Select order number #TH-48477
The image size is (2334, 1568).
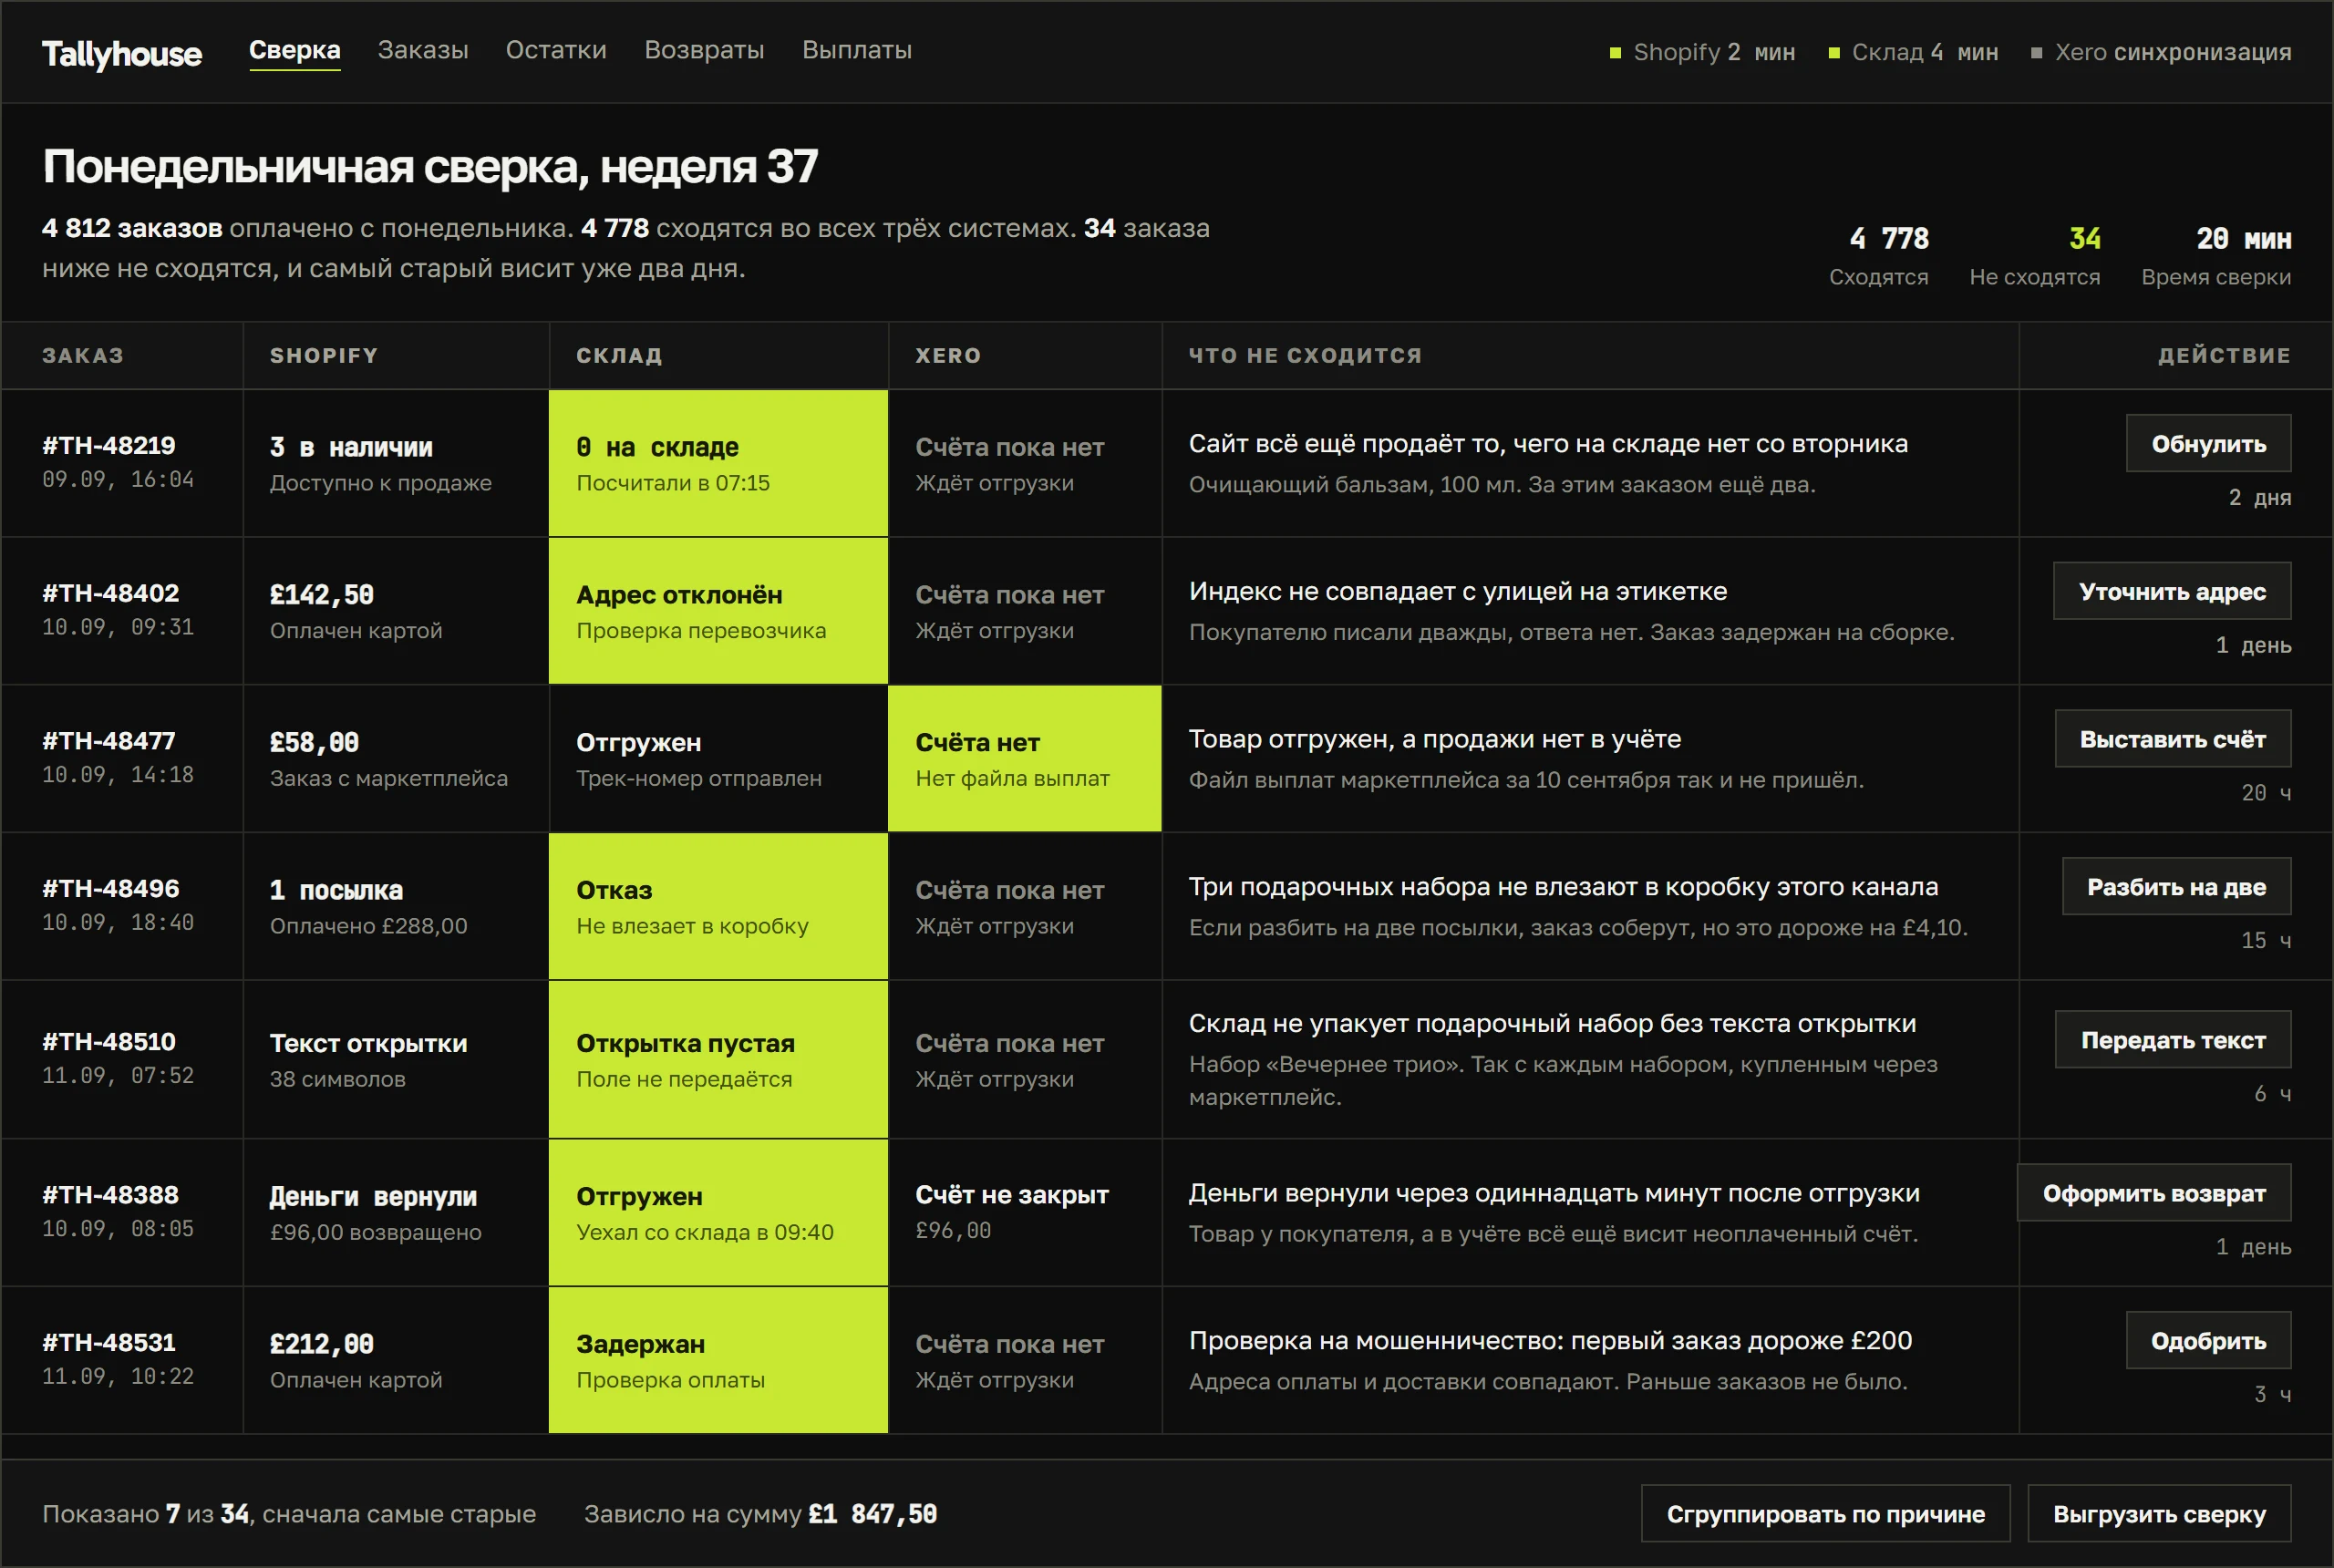pos(109,741)
